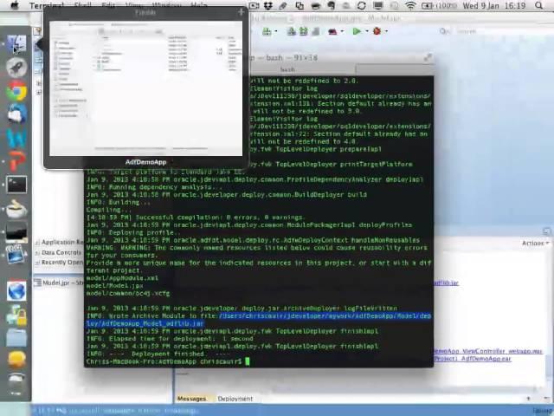Open dropdown beside first green JDeveloper icon
This screenshot has width=554, height=416.
coord(276,31)
